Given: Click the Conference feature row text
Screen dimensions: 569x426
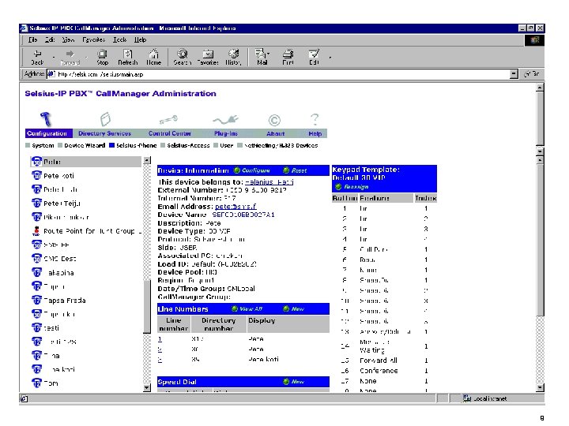Looking at the screenshot, I should click(379, 371).
